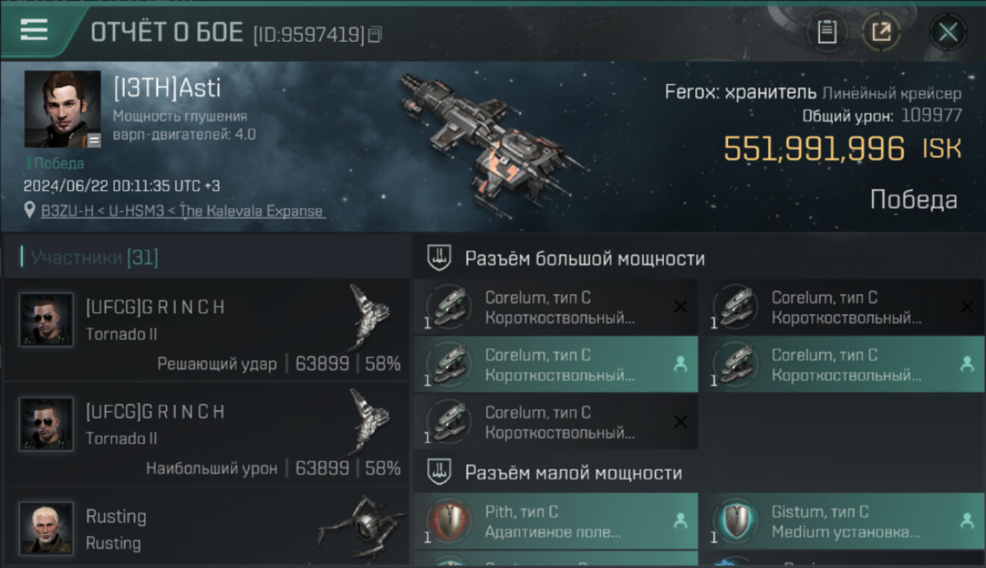Select the first Tornado II ship icon
The image size is (986, 568).
[370, 317]
